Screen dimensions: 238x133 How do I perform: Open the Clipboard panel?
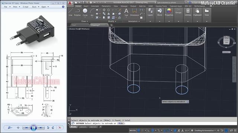pyautogui.click(x=197, y=12)
